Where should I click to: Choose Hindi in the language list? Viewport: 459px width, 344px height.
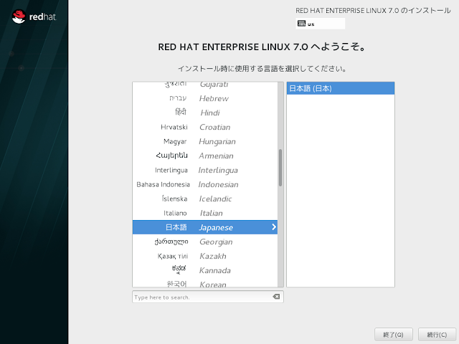coord(205,113)
